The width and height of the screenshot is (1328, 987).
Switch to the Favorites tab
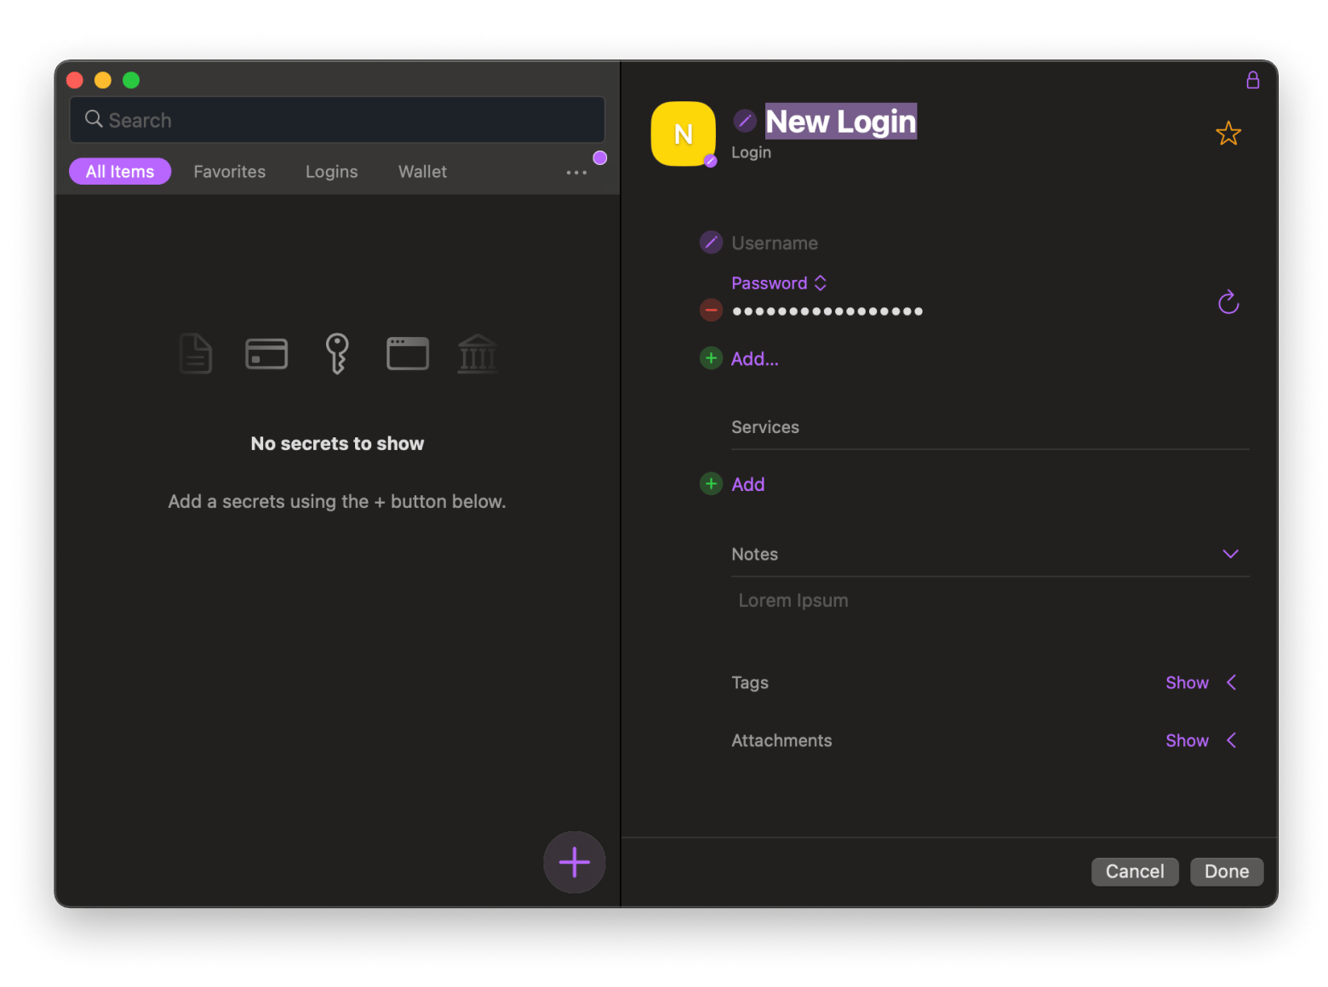(229, 172)
